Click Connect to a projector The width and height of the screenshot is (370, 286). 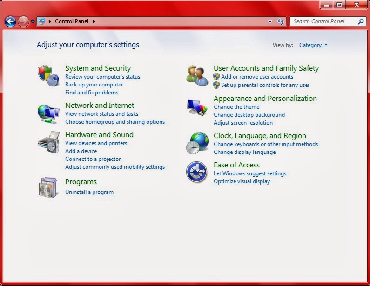[93, 159]
